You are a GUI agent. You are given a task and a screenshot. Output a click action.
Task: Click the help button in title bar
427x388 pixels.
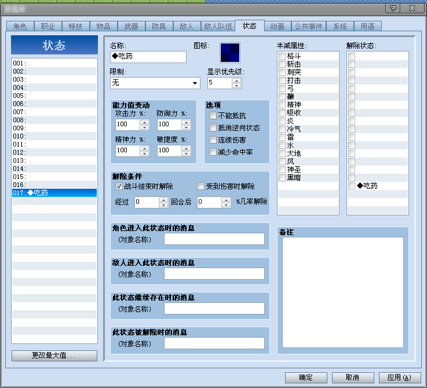(x=393, y=9)
